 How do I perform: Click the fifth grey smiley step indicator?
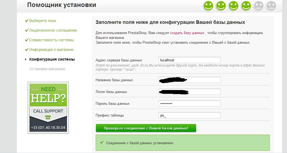pyautogui.click(x=259, y=6)
